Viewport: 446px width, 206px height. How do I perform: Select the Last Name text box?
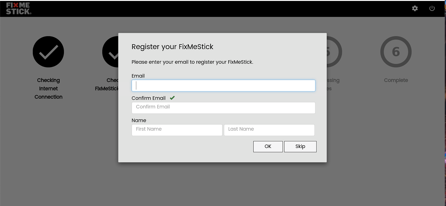tap(269, 130)
